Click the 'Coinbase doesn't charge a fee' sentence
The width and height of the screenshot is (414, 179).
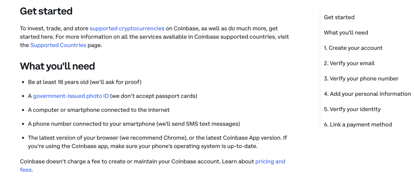point(152,165)
